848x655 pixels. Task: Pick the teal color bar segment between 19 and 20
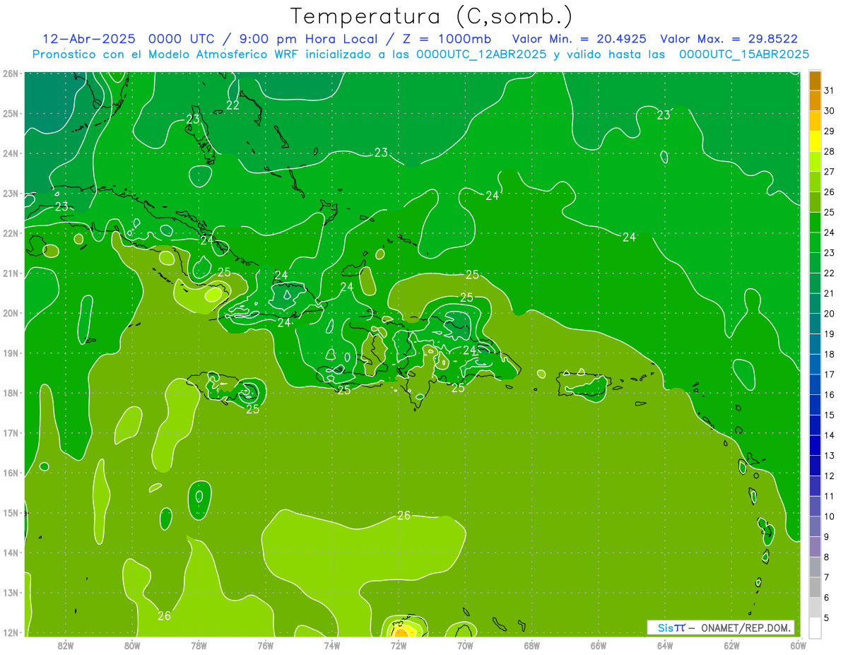815,324
